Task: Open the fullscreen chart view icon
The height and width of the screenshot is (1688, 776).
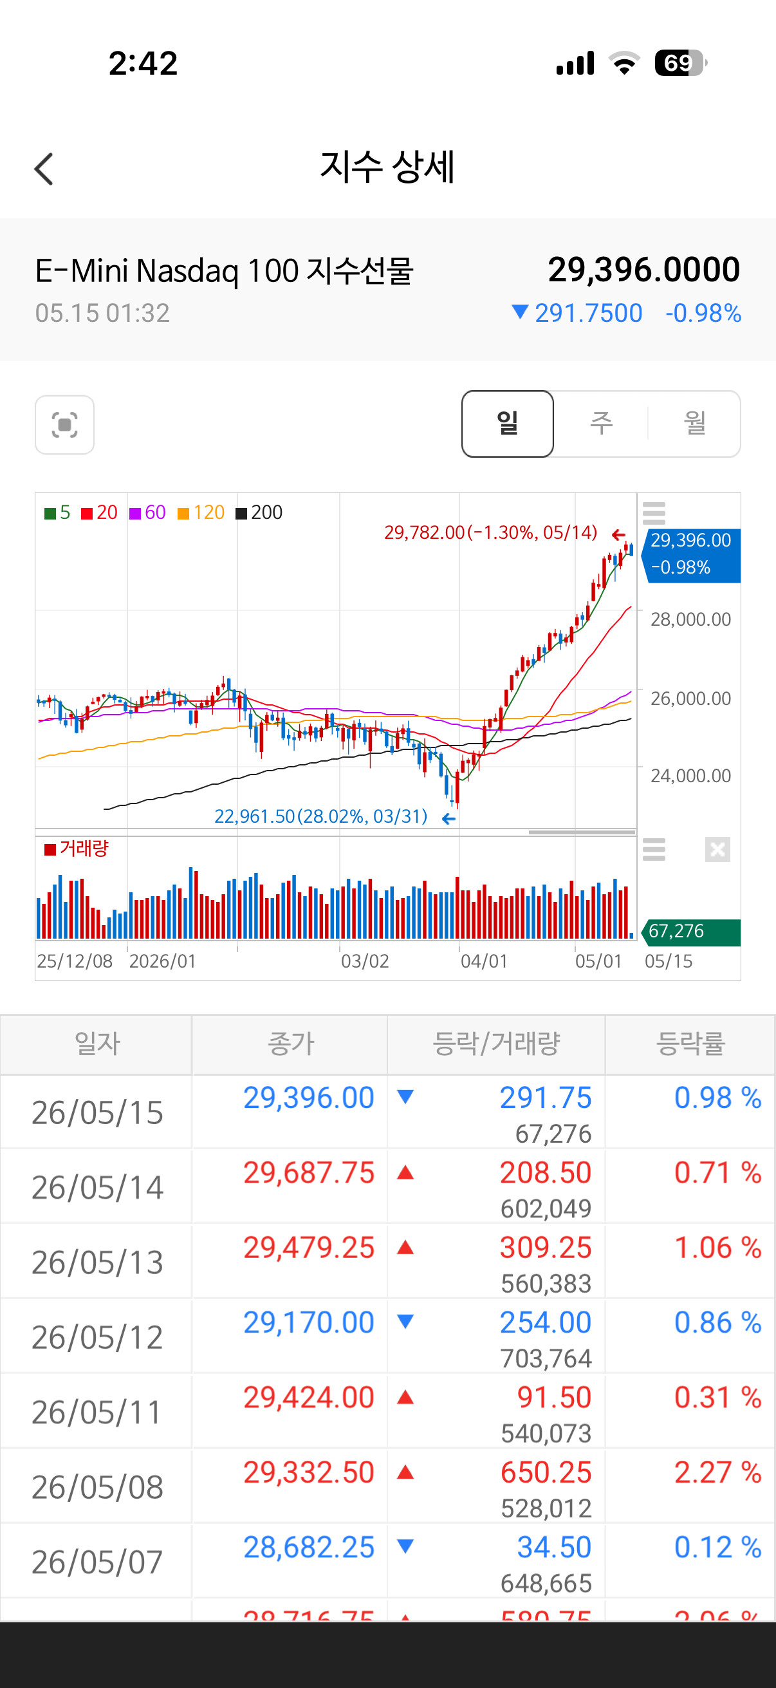Action: 65,425
